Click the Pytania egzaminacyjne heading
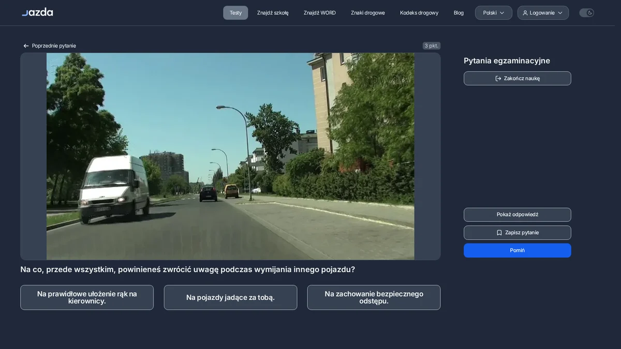The width and height of the screenshot is (621, 349). click(x=507, y=61)
